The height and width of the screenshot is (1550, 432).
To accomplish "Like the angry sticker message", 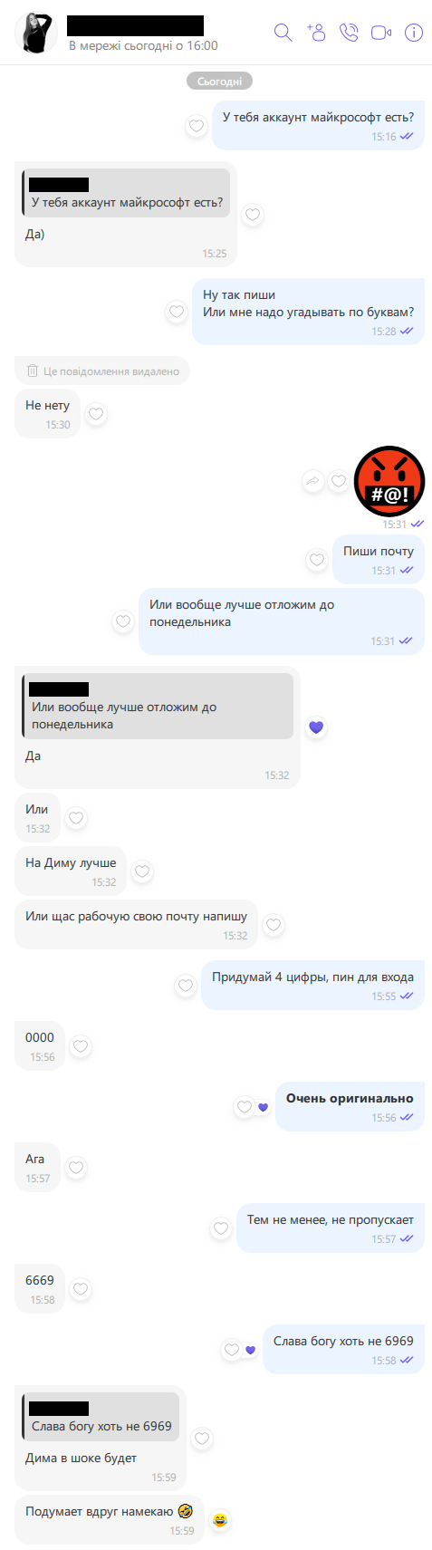I will pos(339,481).
